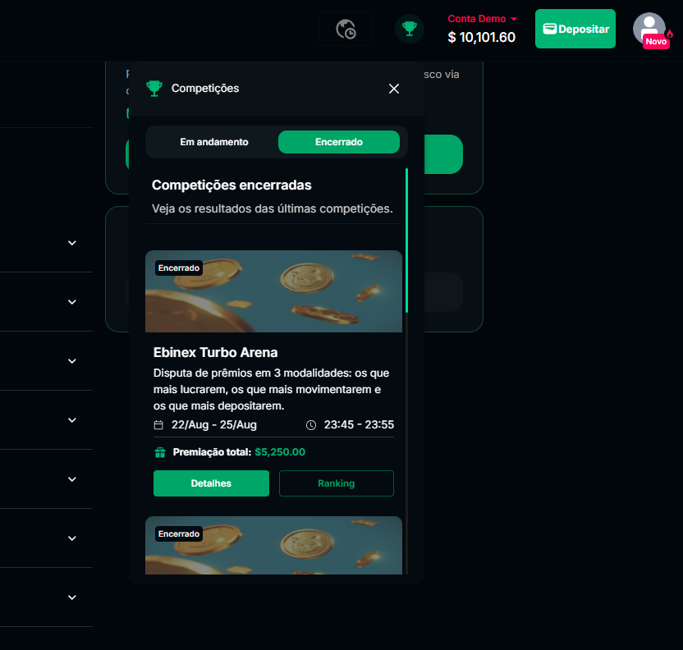Click the $ 10,101.60 account balance
Image resolution: width=683 pixels, height=650 pixels.
coord(481,37)
